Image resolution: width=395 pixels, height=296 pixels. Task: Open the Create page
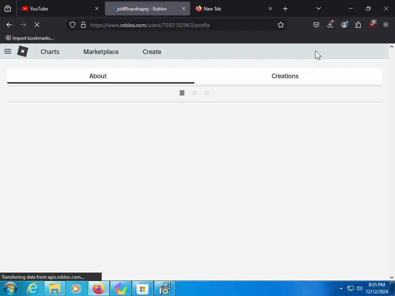[x=152, y=52]
